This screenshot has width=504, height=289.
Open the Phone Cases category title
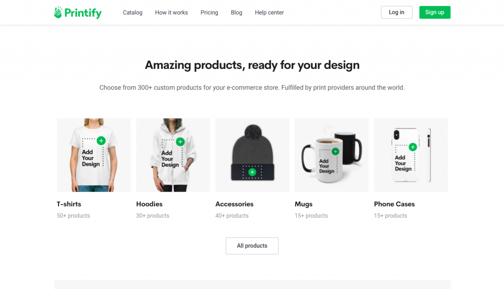click(x=394, y=204)
